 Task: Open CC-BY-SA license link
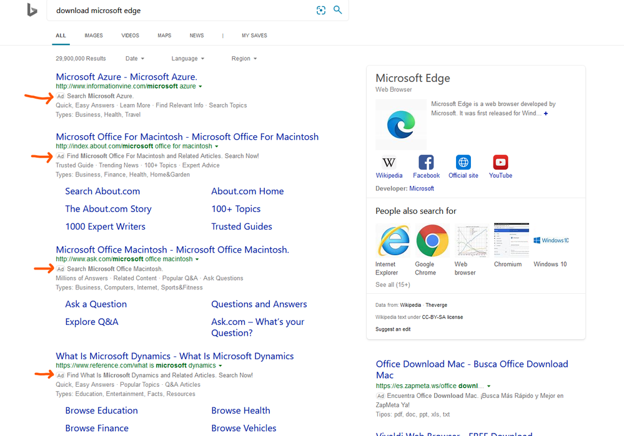click(442, 317)
